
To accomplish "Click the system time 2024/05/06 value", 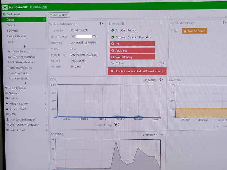I will coord(83,55).
